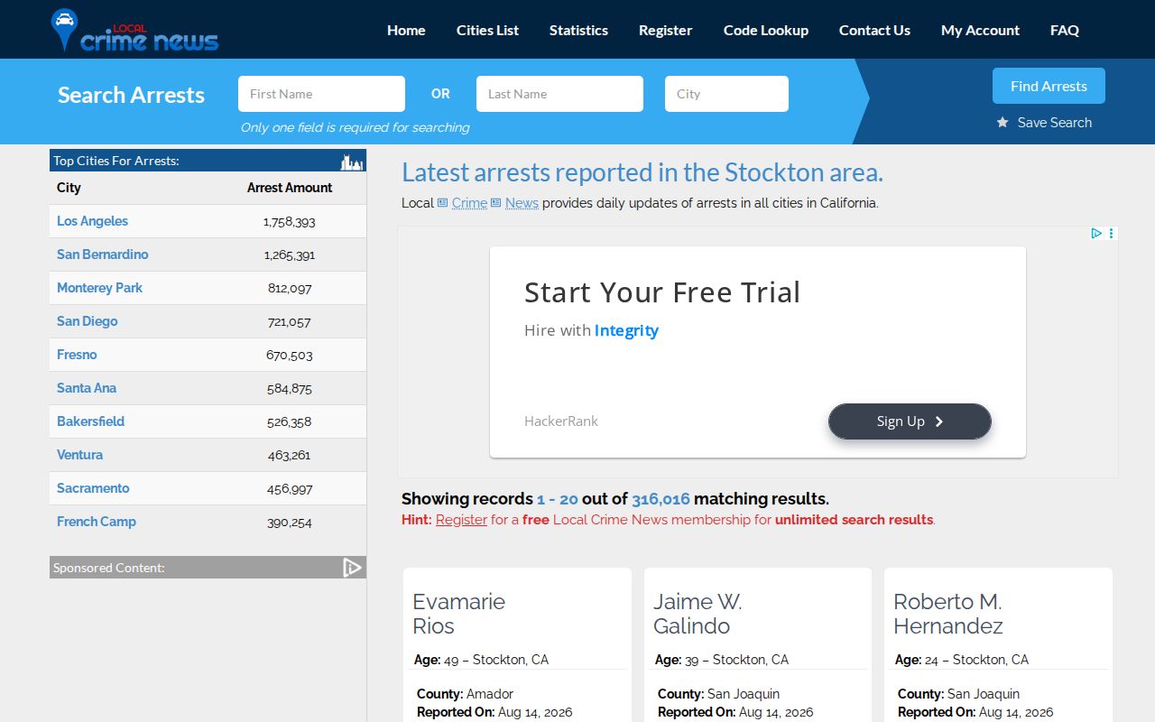
Task: Click the Sponsored Content play icon
Action: pos(352,567)
